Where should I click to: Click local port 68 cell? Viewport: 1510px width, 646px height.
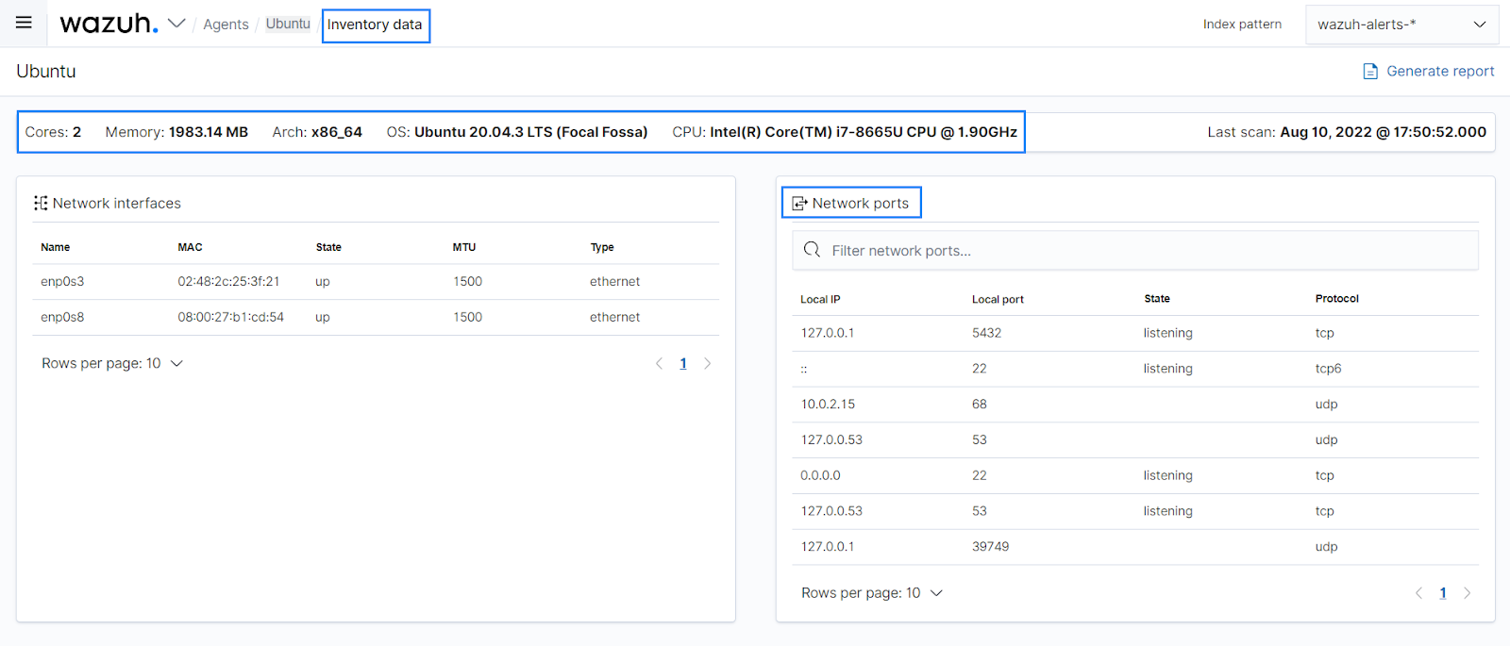click(x=980, y=404)
